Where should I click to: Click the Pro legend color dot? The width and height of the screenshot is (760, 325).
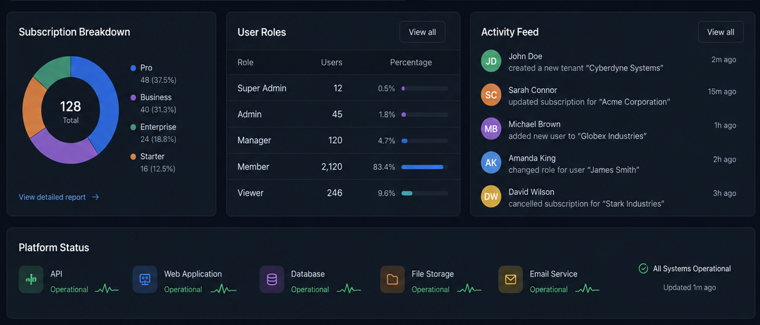(133, 67)
